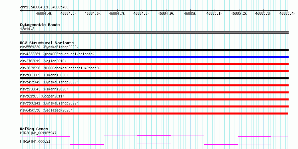Click the 46885k ruler tick label

tap(190, 13)
